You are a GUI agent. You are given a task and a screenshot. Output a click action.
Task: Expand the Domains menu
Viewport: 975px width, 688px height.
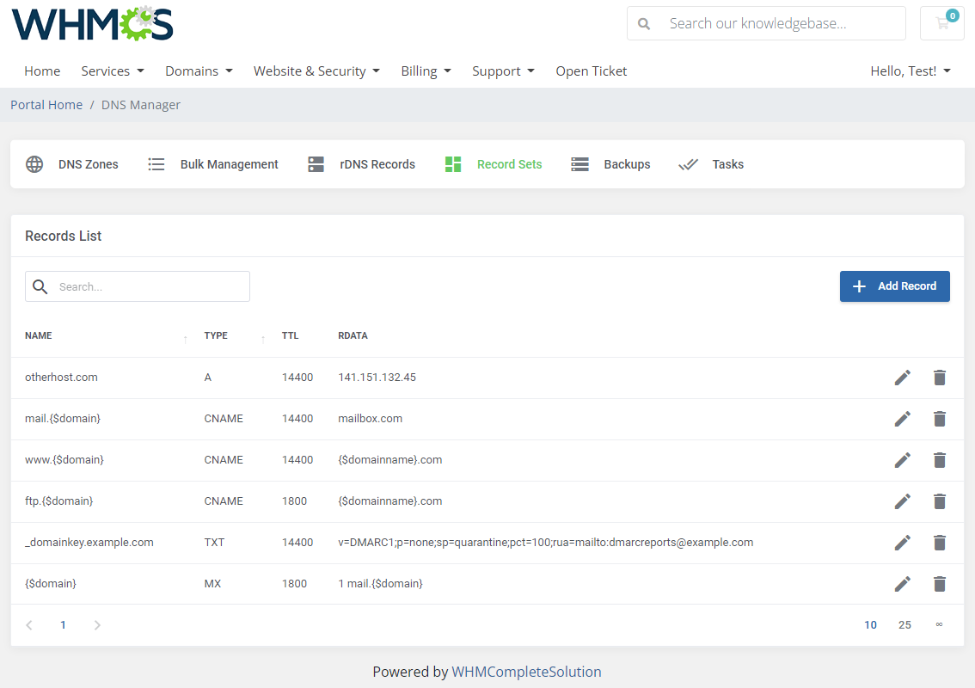pyautogui.click(x=199, y=71)
